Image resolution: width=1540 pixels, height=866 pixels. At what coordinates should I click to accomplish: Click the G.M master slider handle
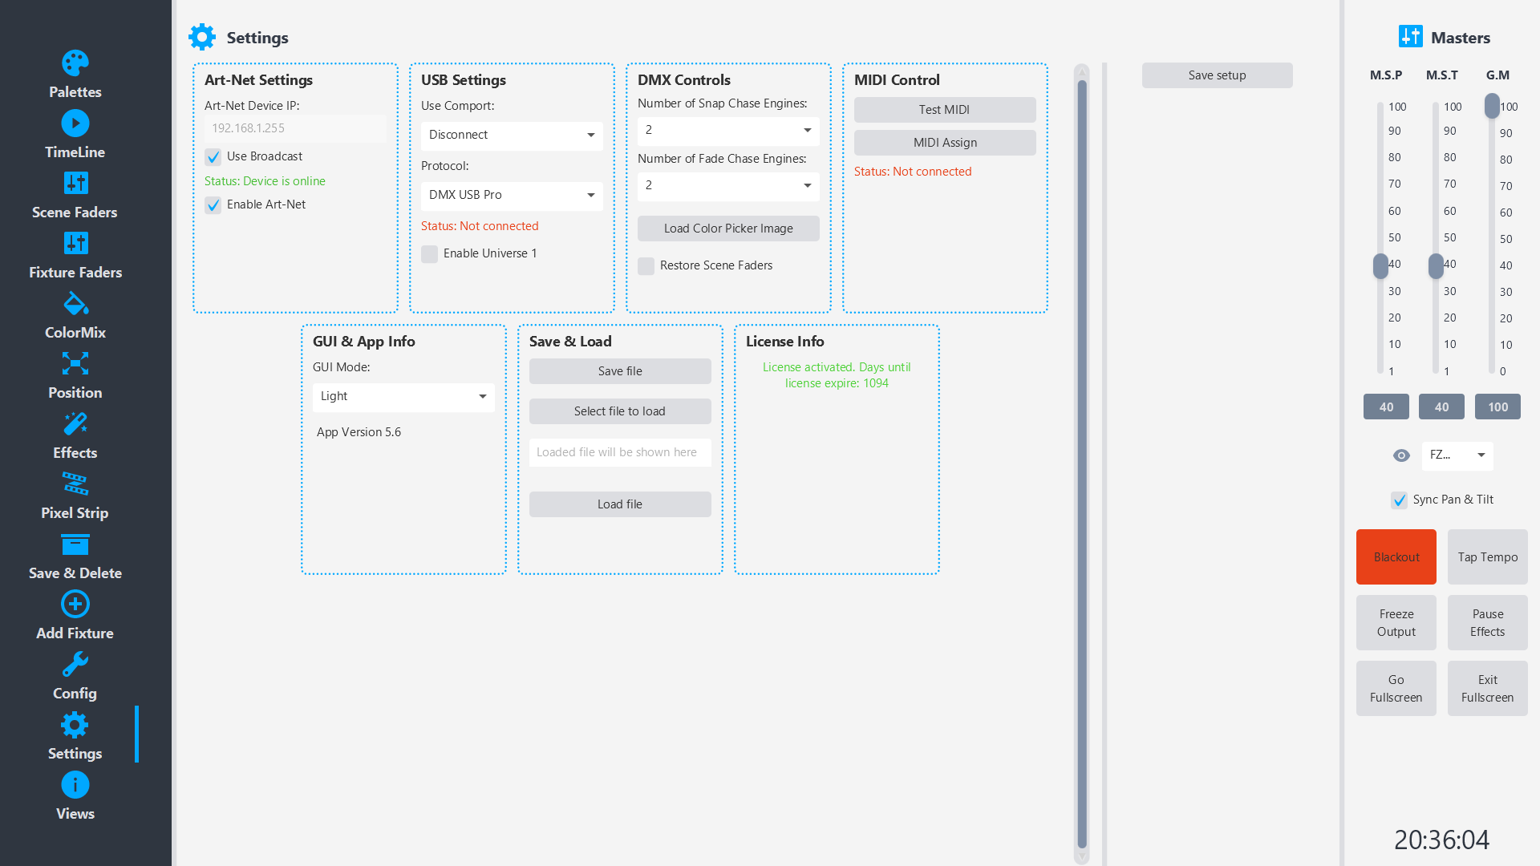point(1492,106)
